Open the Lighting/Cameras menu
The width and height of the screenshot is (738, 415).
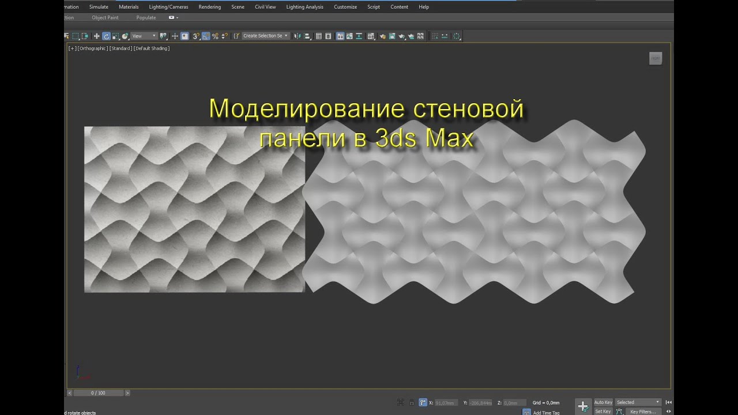(x=168, y=7)
